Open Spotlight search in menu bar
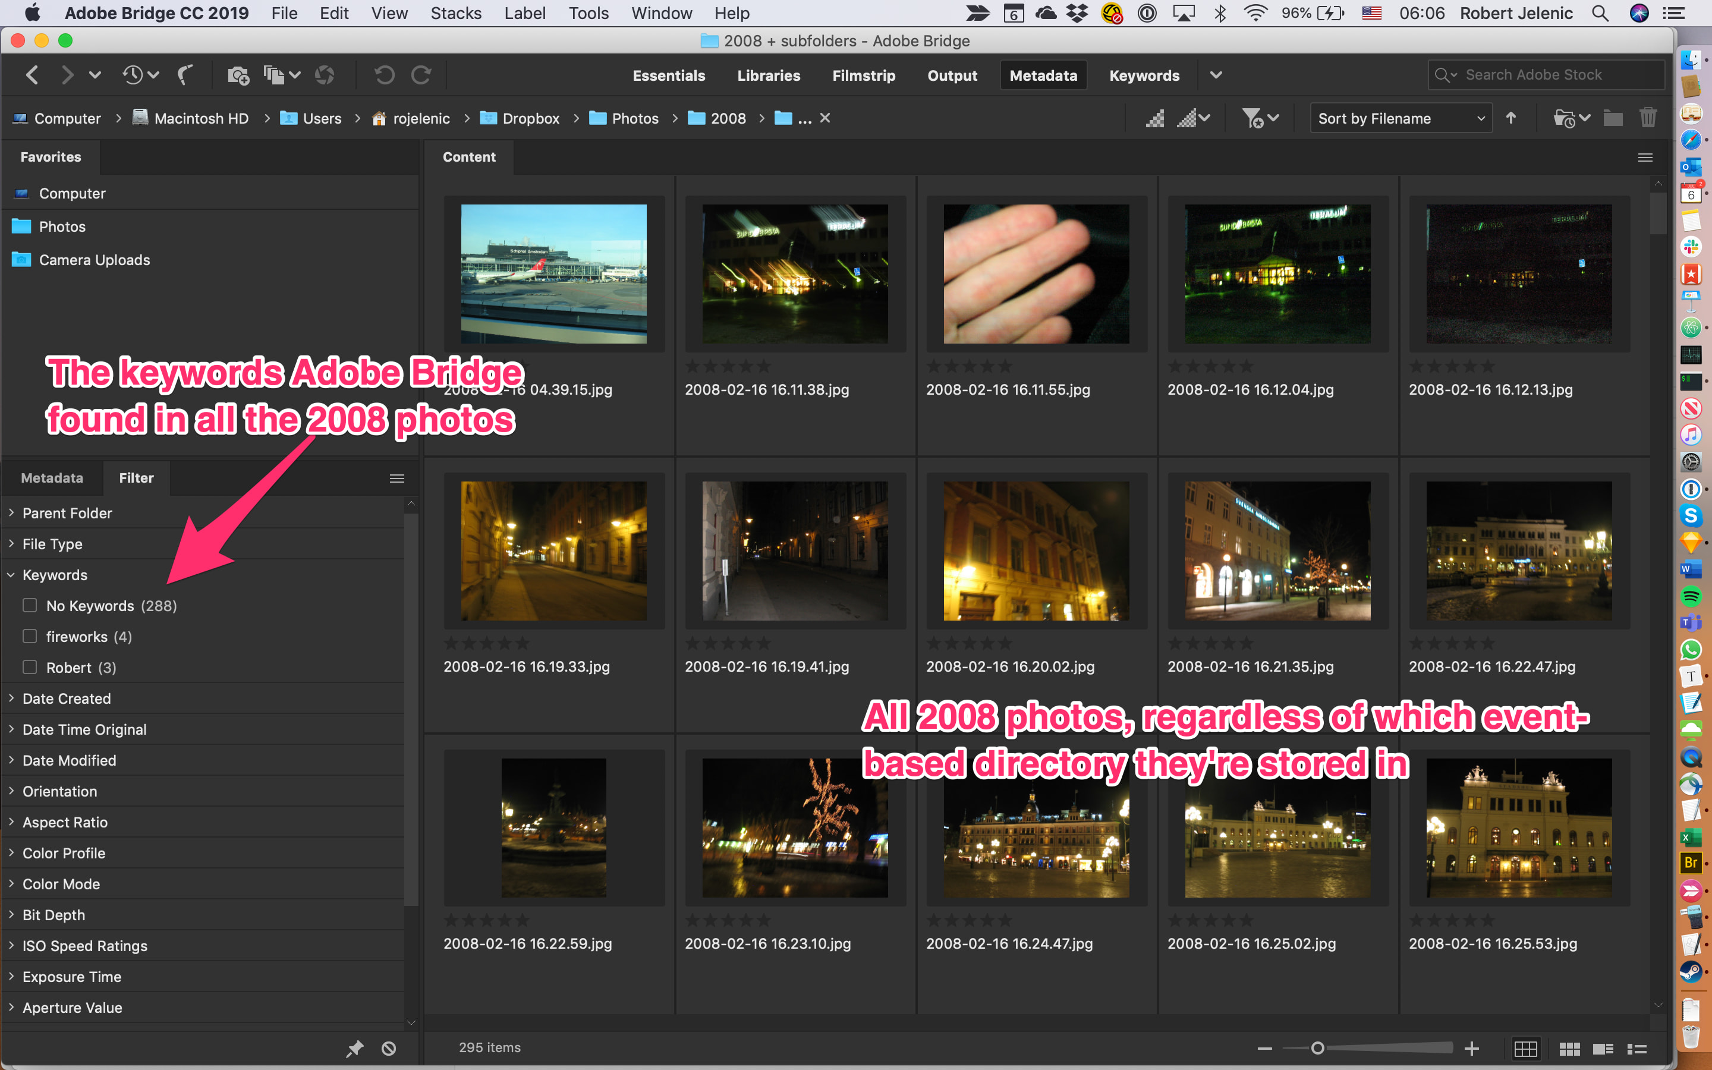 point(1600,12)
